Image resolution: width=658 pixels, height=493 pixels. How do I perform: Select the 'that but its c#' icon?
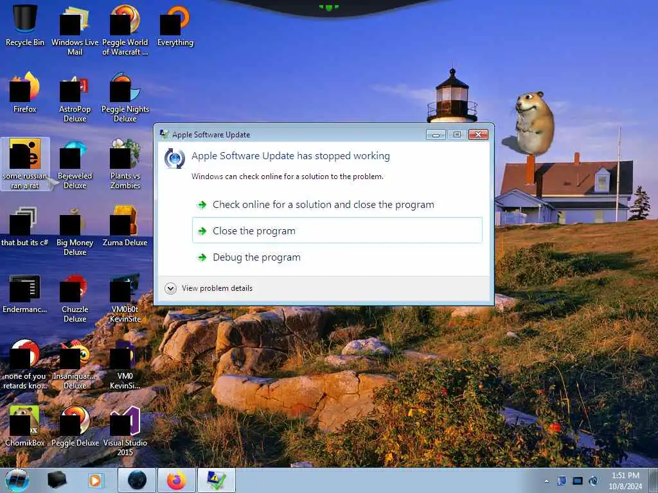click(25, 227)
